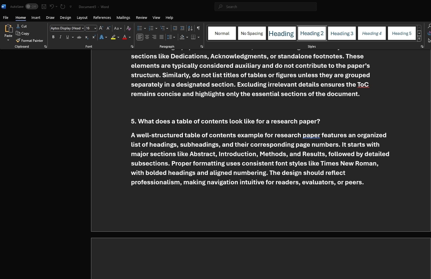Switch to the Design tab
431x279 pixels.
65,17
